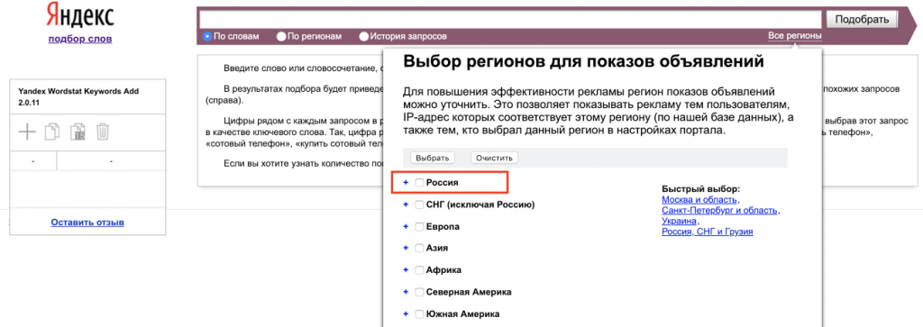Click the Yandex Wordstat Keywords Add 2.0.11 title
Viewport: 923px width, 327px height.
78,96
